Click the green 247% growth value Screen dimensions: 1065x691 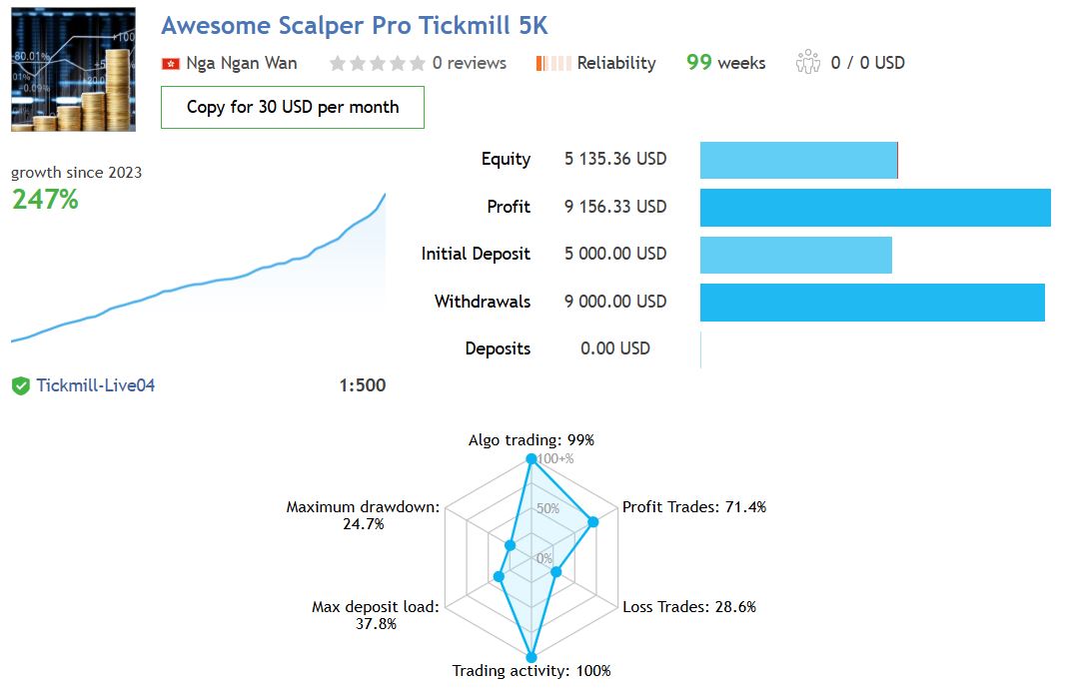[45, 200]
